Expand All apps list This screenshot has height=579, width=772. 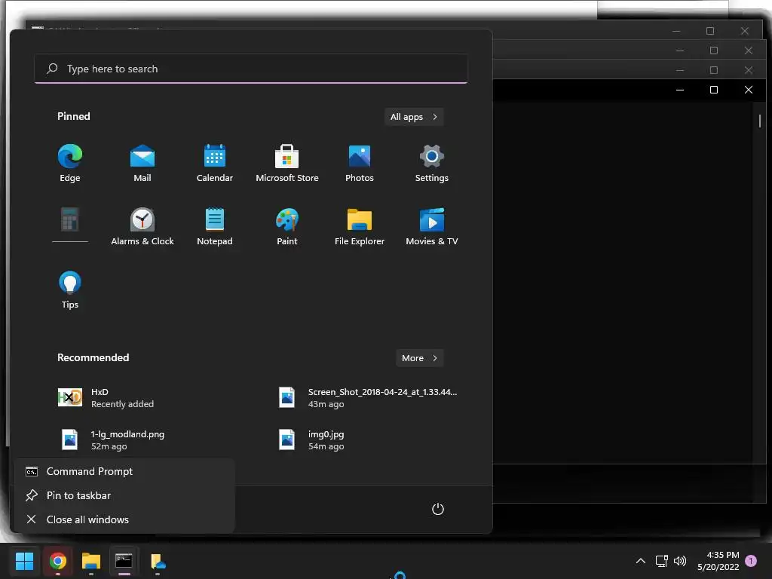[x=414, y=117]
